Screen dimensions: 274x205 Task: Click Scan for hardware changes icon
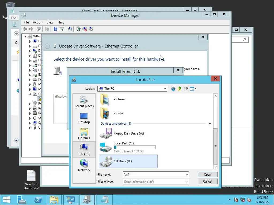tap(70, 29)
